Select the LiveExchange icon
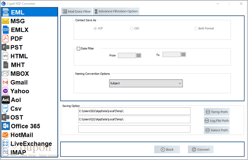This screenshot has width=248, height=160. coord(5,144)
